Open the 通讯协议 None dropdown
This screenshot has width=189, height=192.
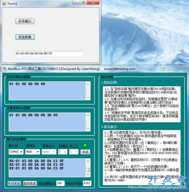49,152
